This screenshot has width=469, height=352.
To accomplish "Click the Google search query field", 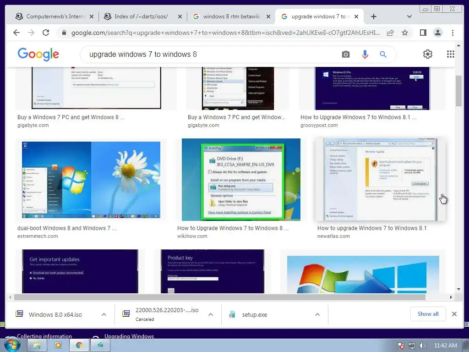I will click(x=209, y=54).
